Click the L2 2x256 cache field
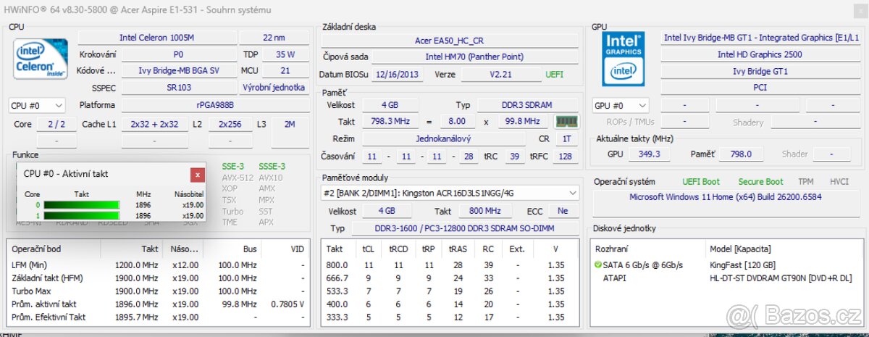This screenshot has height=337, width=869. tap(230, 124)
